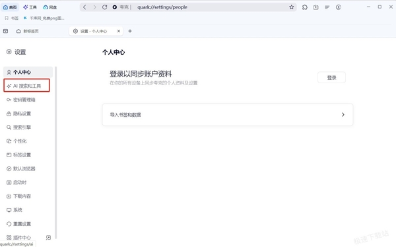
Task: Switch to the 新标签页 tab
Action: [27, 31]
